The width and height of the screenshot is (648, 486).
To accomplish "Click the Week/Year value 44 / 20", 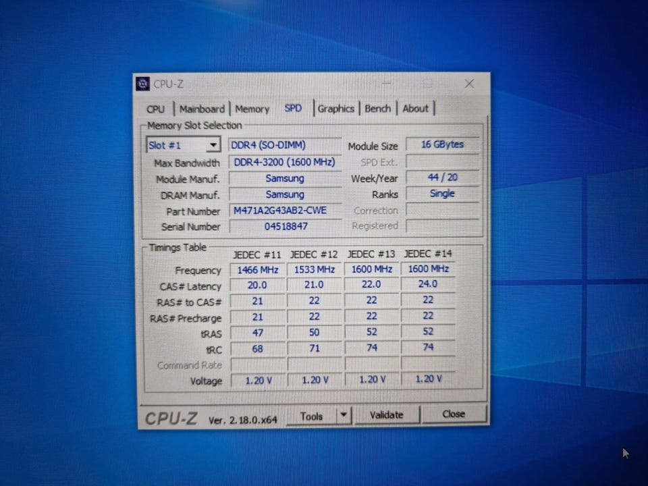I will [x=442, y=178].
